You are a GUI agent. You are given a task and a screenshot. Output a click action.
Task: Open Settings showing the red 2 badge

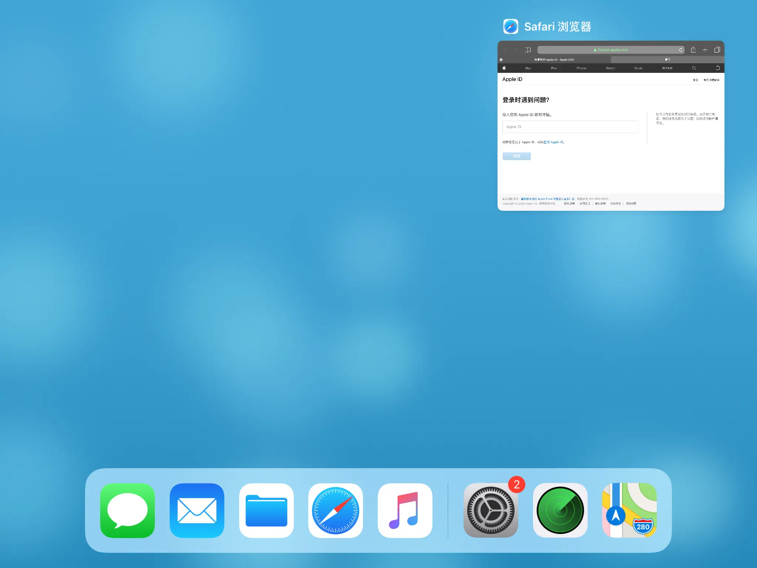(491, 510)
